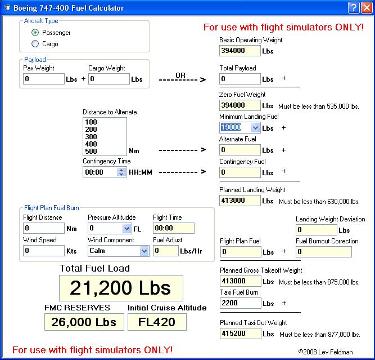Click the Zero Fuel Weight field
The height and width of the screenshot is (360, 375).
pos(240,105)
